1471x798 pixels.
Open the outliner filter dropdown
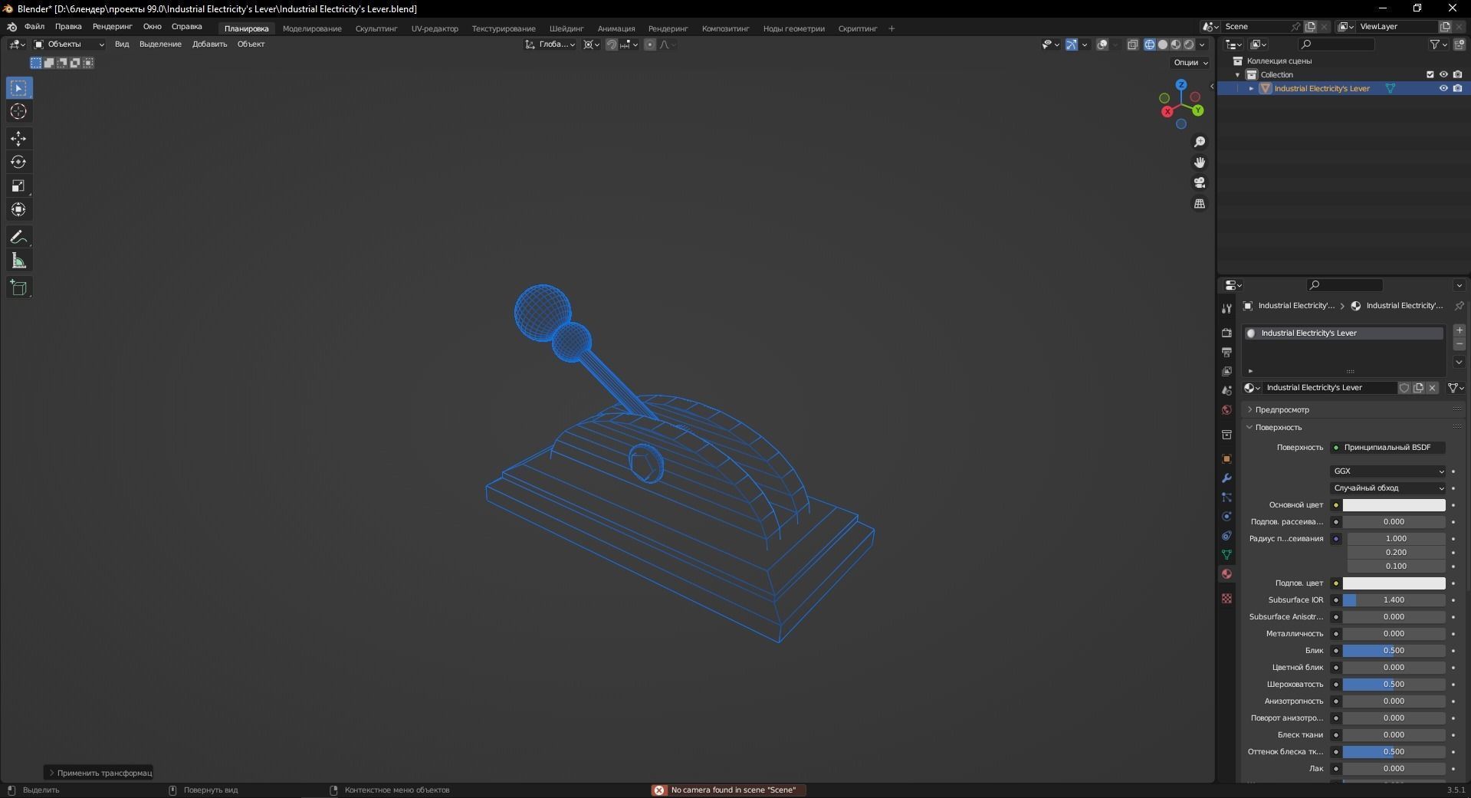(1439, 44)
